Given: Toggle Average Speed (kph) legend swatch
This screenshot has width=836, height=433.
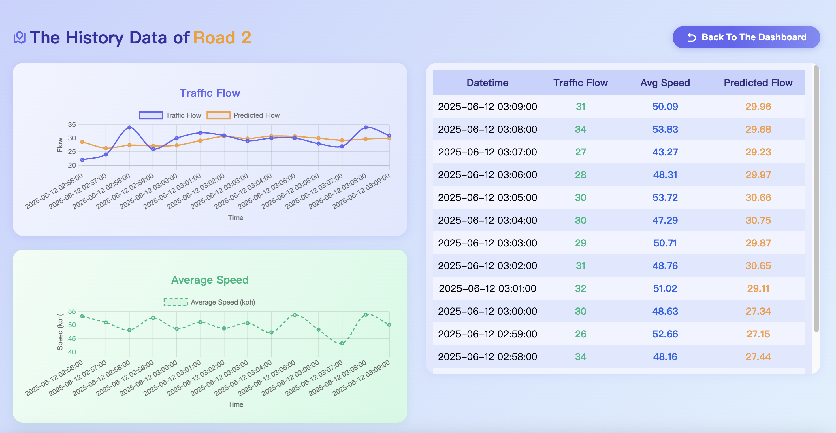Looking at the screenshot, I should tap(176, 302).
